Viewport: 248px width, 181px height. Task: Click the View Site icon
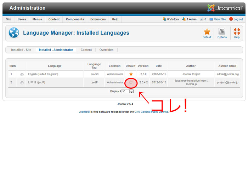[211, 19]
